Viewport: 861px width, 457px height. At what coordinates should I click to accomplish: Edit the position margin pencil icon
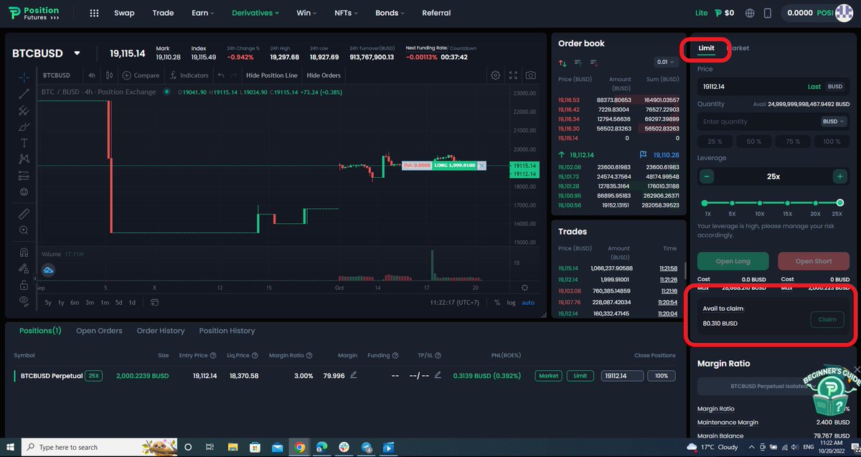pos(353,375)
